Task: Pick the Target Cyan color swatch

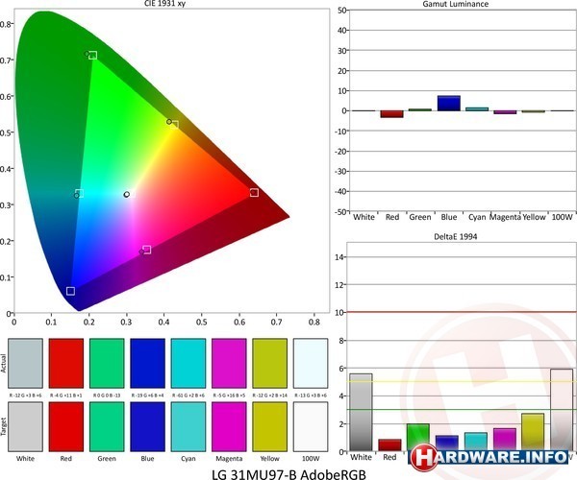Action: click(188, 427)
